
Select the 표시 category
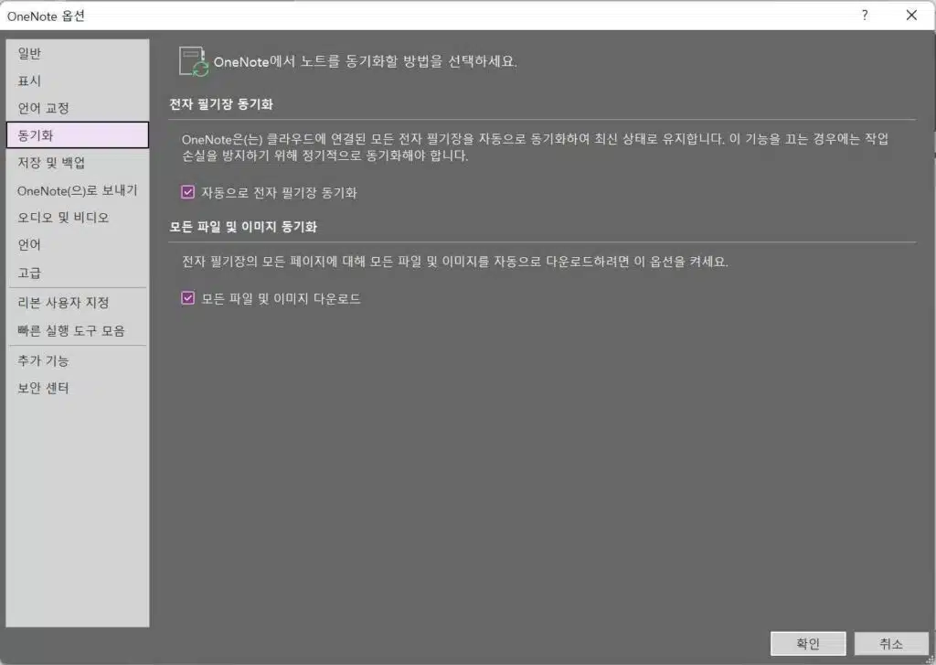click(x=77, y=80)
